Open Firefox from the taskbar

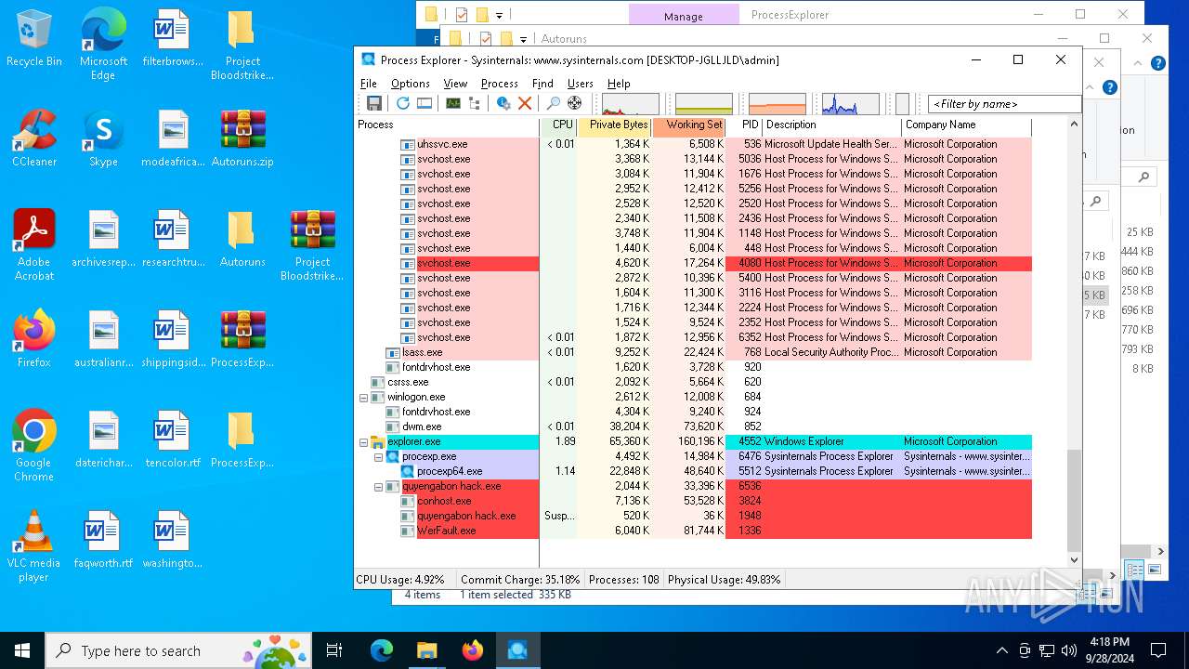[473, 650]
